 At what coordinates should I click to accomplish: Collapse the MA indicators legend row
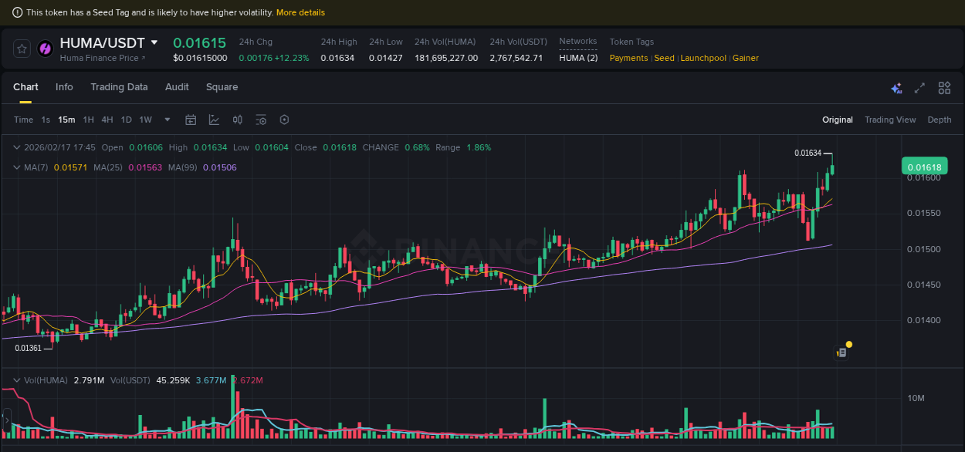(x=16, y=167)
